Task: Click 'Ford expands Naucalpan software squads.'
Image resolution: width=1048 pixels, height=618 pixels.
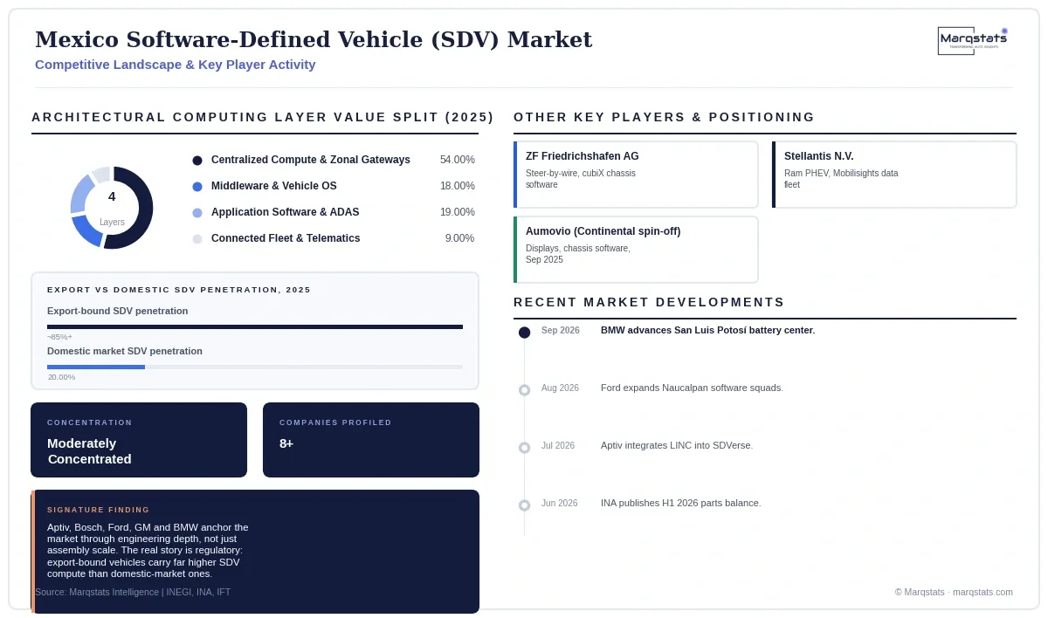Action: pos(692,388)
